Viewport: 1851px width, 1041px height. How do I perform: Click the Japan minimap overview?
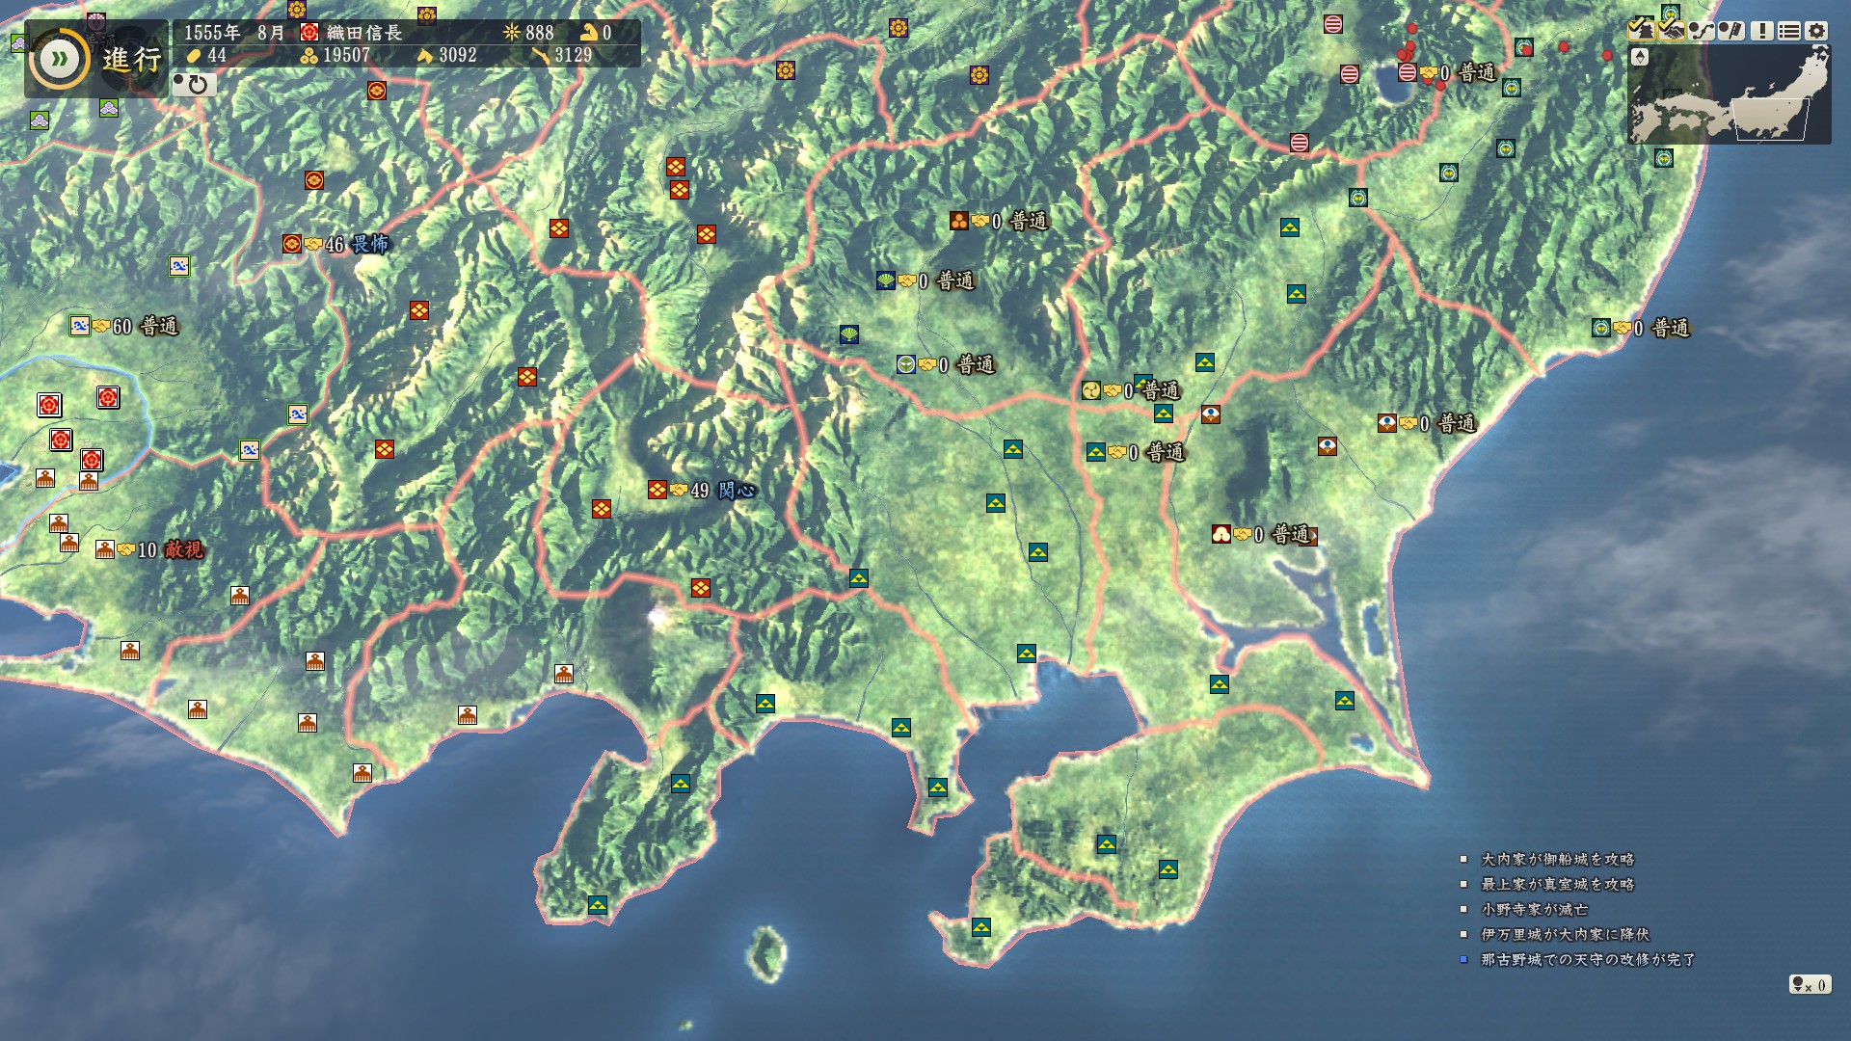point(1730,94)
